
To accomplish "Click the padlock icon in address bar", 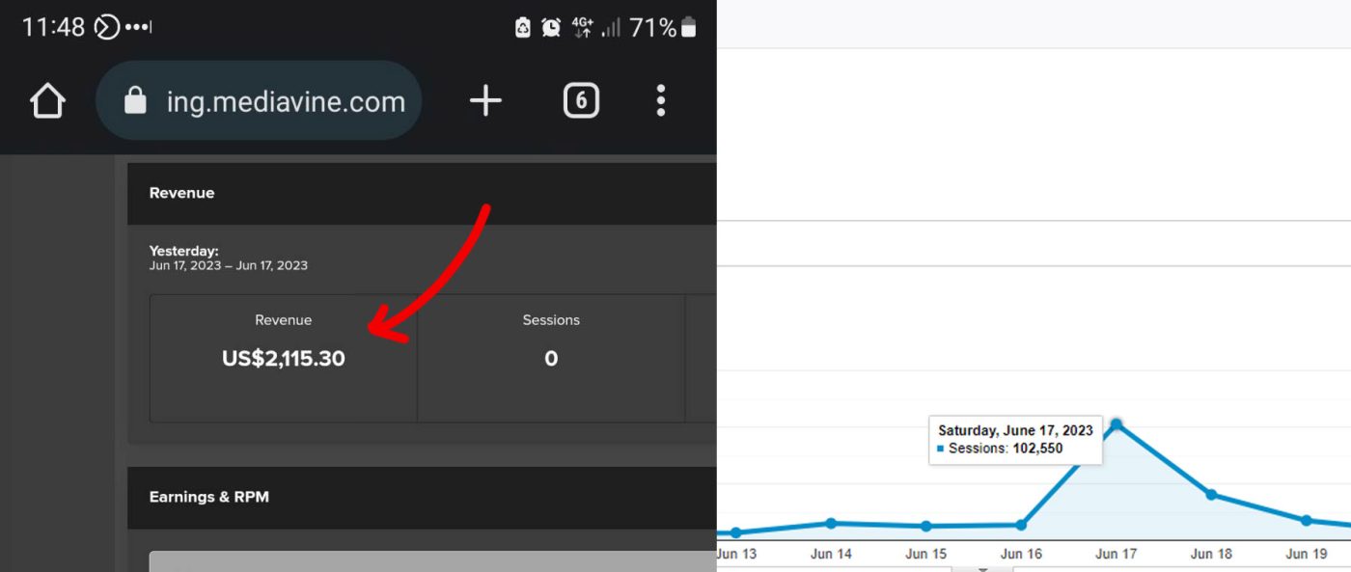I will point(136,101).
